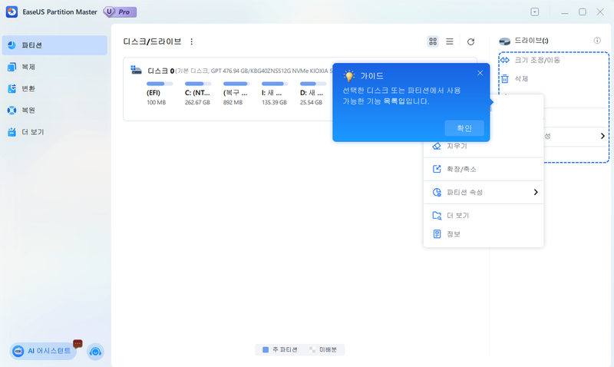Click 더 보기 in the context menu

pyautogui.click(x=457, y=215)
